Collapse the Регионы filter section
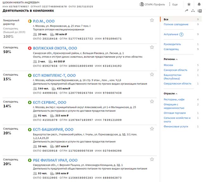 177,59
